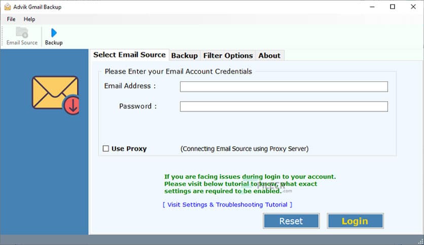Click the Login button
424x245 pixels.
(355, 221)
